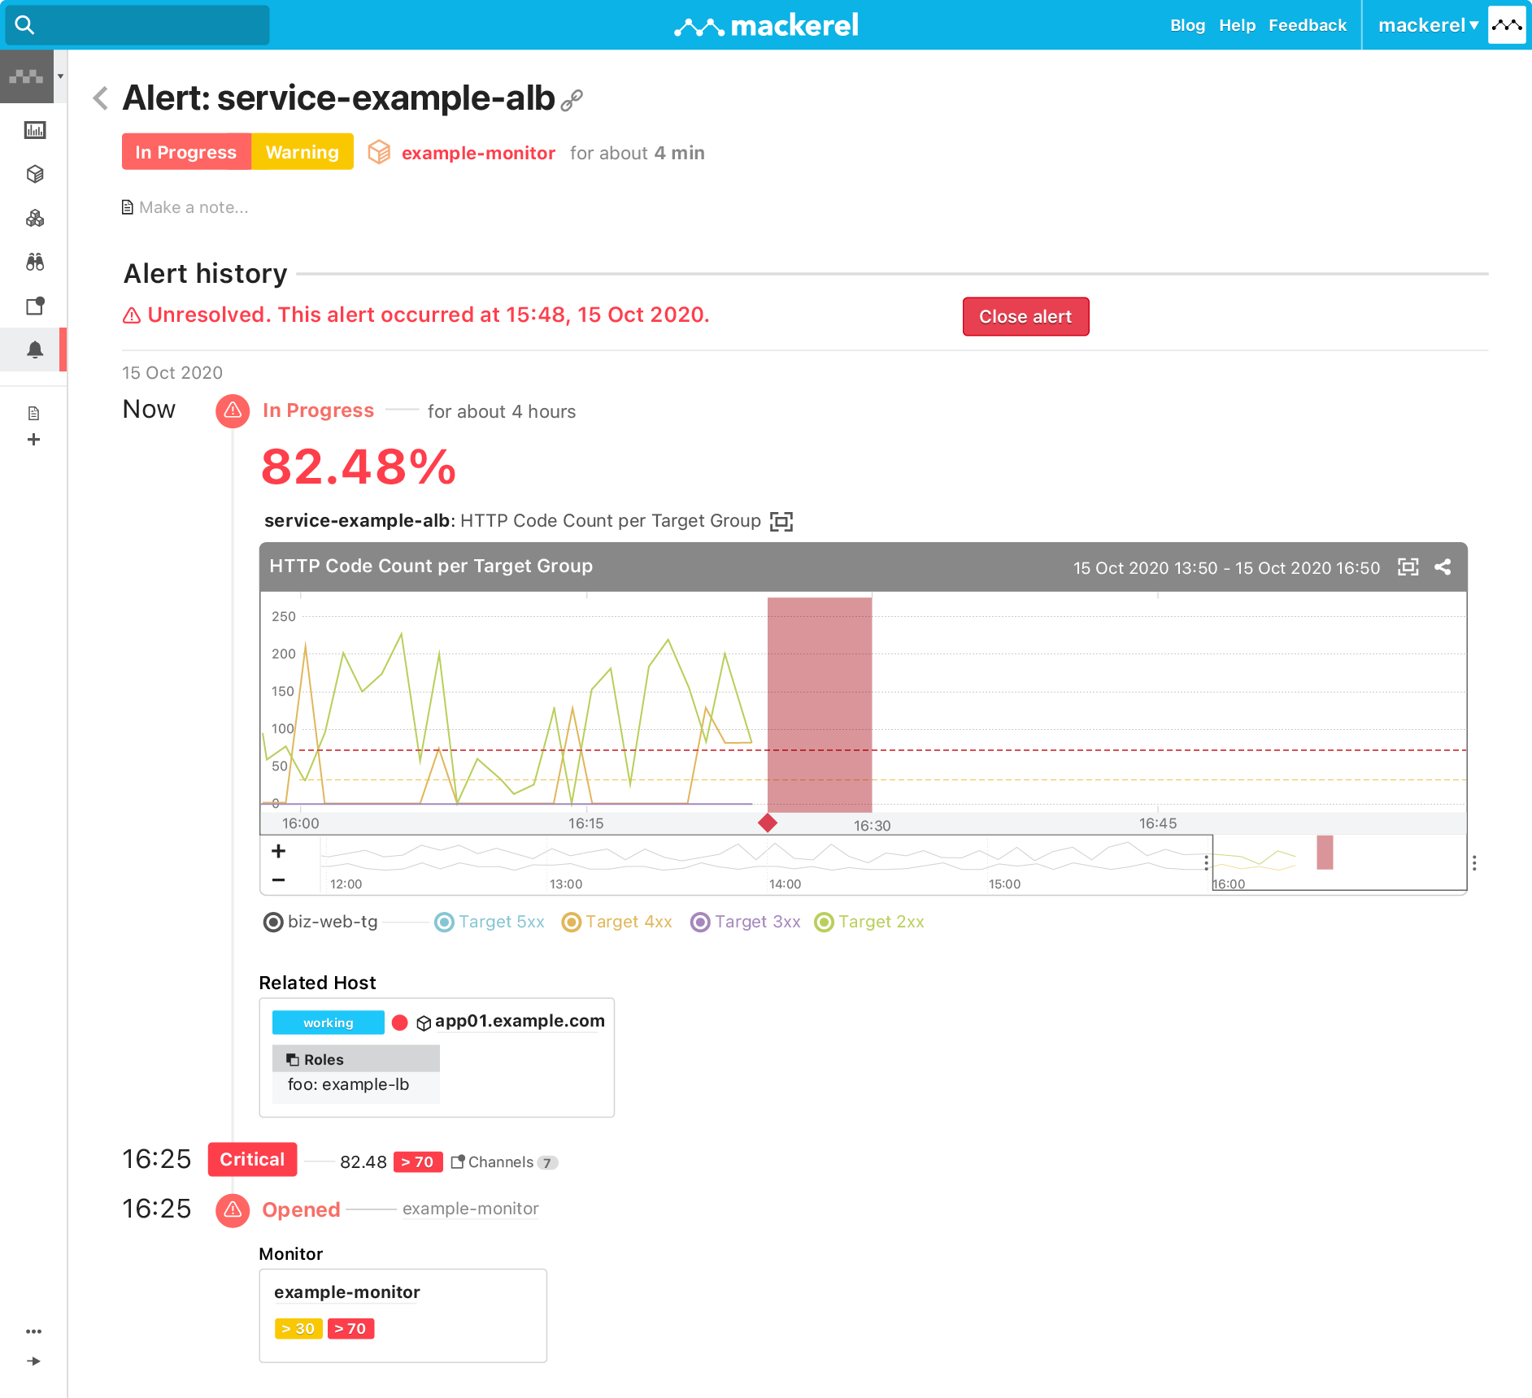Viewport: 1532px width, 1398px height.
Task: Click the three-dots icon at sidebar bottom
Action: pyautogui.click(x=33, y=1331)
